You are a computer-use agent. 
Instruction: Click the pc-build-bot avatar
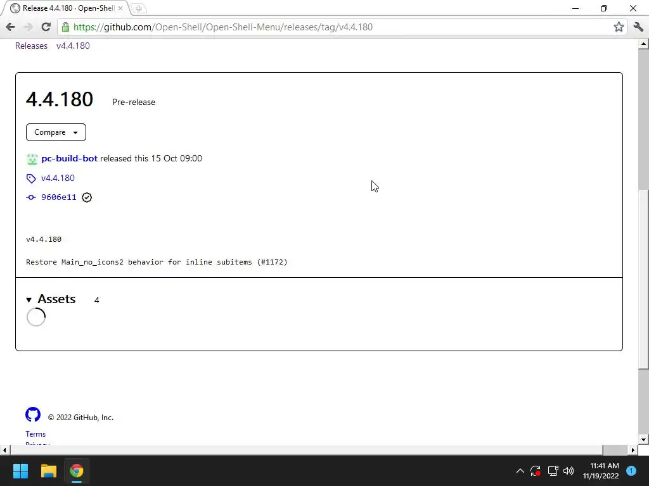click(x=32, y=159)
